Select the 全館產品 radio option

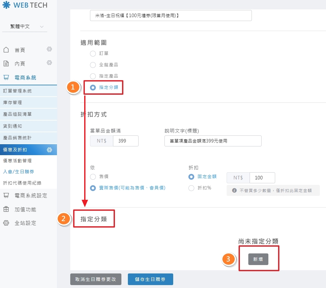[x=93, y=65]
